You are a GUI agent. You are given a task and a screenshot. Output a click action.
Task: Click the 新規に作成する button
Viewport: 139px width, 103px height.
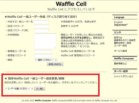tap(55, 64)
